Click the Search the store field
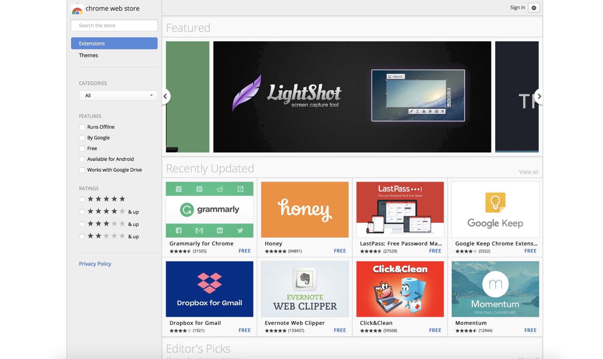This screenshot has height=359, width=603. (114, 26)
